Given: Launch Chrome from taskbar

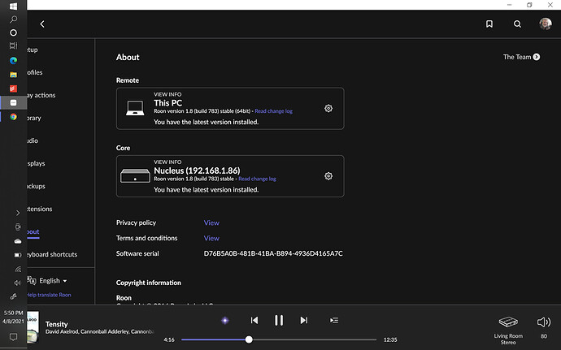Looking at the screenshot, I should pyautogui.click(x=13, y=117).
